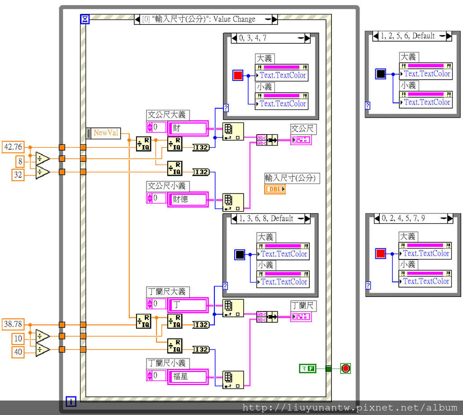Click the 財 string element in 文公尺大義 array
463x415 pixels.
[x=188, y=128]
